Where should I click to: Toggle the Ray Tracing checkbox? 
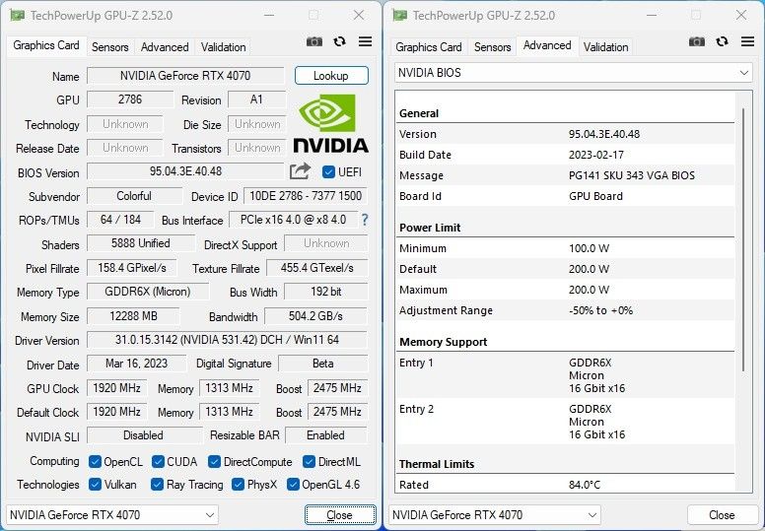157,484
